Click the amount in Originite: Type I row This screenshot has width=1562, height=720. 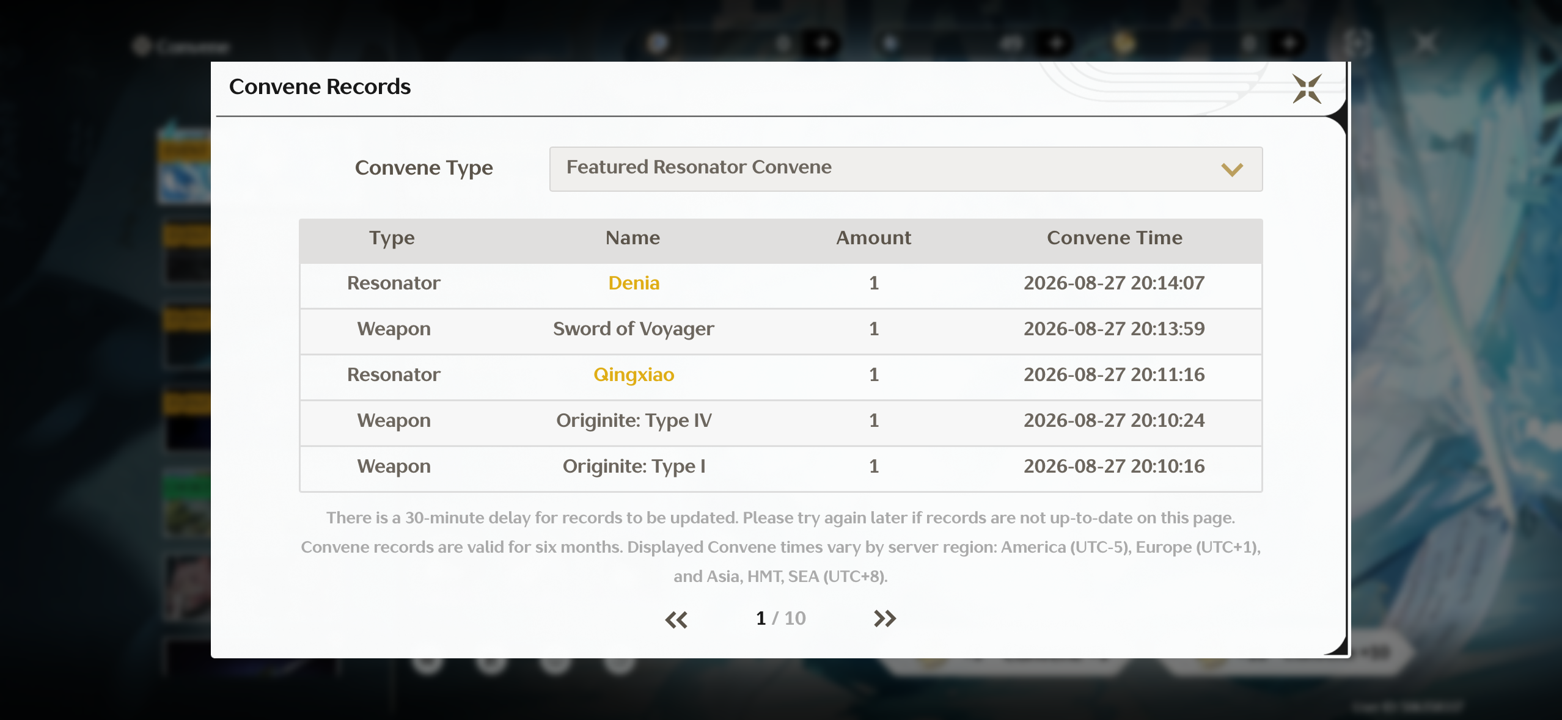click(x=874, y=466)
